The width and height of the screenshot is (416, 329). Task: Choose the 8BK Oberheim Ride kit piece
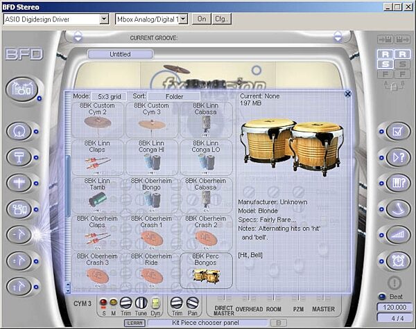pyautogui.click(x=151, y=270)
